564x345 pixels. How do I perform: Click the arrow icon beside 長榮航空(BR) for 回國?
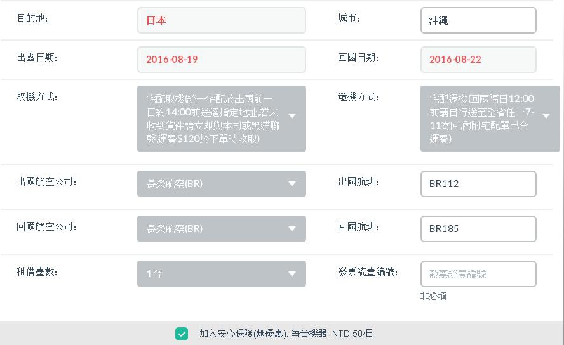[x=292, y=229]
